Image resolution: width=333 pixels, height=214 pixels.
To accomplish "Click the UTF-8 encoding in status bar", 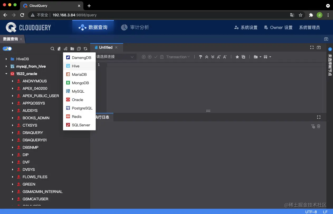I will point(311,212).
